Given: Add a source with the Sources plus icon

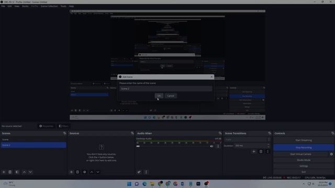Looking at the screenshot, I should 71,172.
